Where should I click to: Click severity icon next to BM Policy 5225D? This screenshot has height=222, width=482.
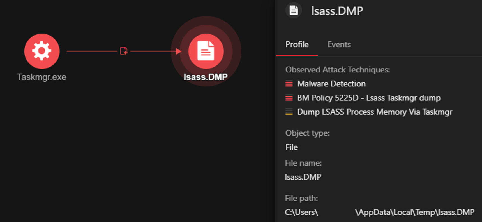point(289,98)
